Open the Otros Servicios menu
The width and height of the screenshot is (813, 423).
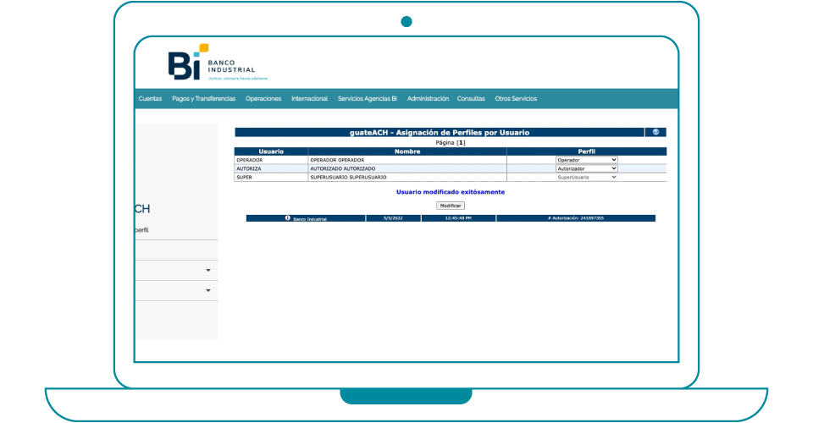pyautogui.click(x=516, y=99)
